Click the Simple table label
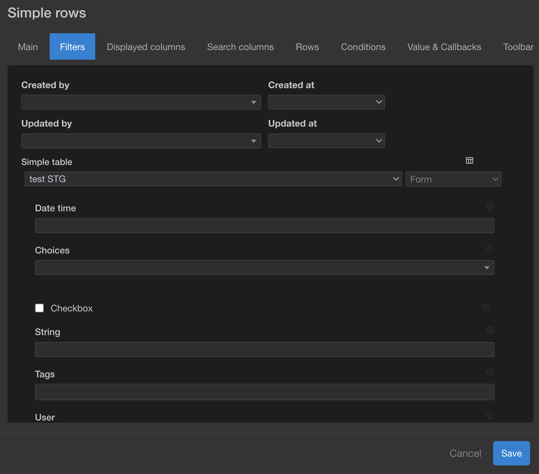 coord(47,162)
